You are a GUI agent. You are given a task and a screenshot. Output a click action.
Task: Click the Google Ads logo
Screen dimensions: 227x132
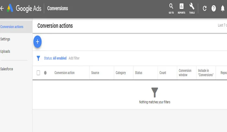pos(24,8)
